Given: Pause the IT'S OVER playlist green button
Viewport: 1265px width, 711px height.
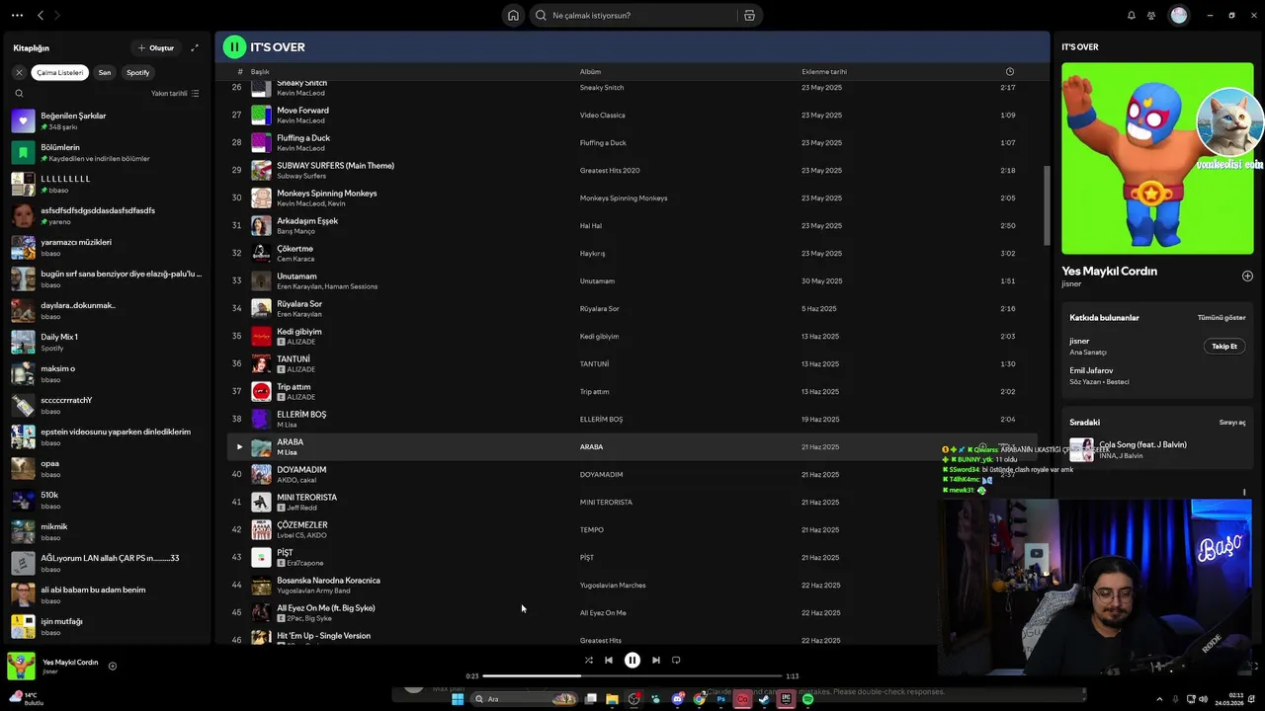Looking at the screenshot, I should tap(234, 46).
